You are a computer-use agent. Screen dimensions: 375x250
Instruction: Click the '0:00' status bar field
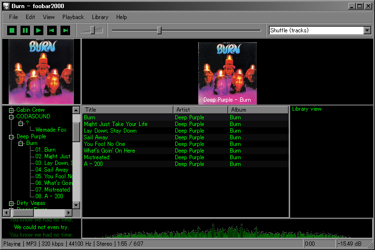click(x=320, y=244)
